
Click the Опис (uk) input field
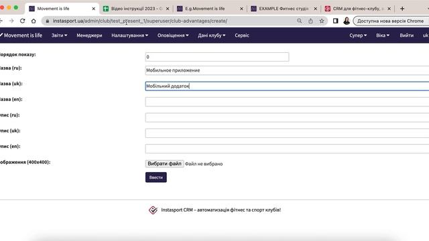(x=287, y=133)
